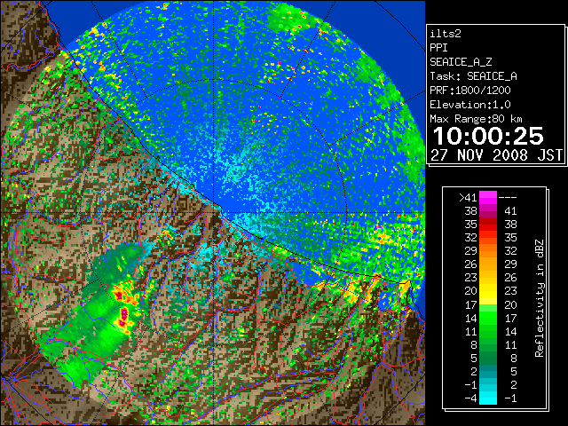Click the radar site name "ilts2"
The height and width of the screenshot is (426, 568).
click(x=446, y=34)
